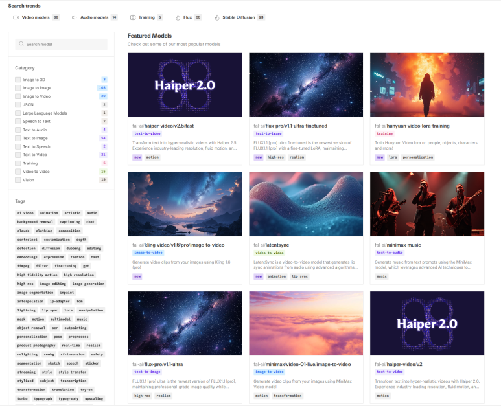Check the Vision category checkbox
The width and height of the screenshot is (501, 406).
pyautogui.click(x=18, y=180)
